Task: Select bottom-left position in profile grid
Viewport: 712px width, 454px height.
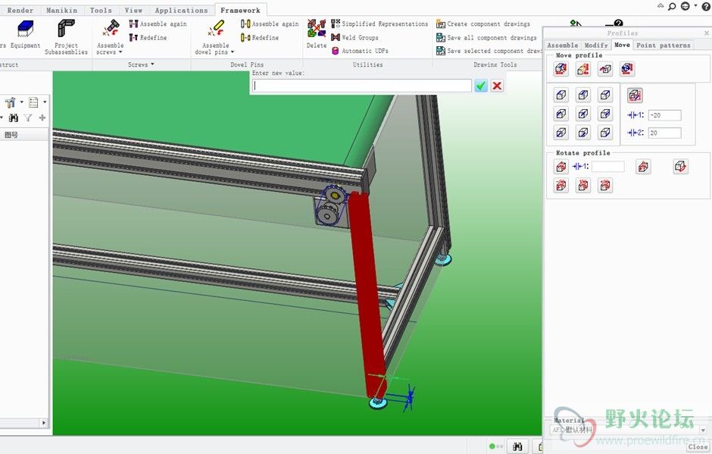Action: click(561, 133)
